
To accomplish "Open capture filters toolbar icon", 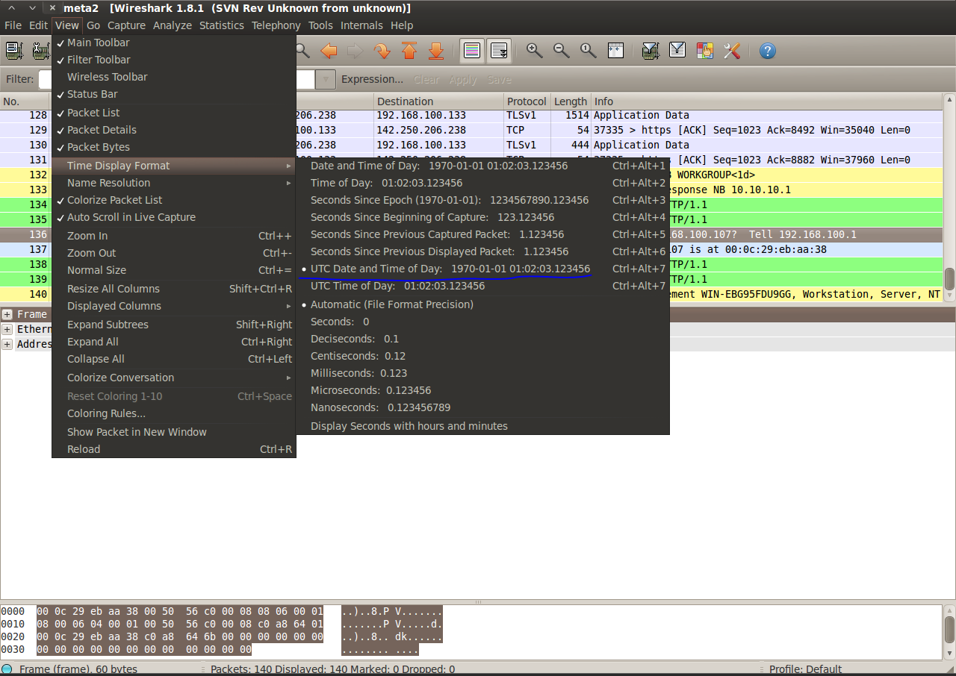I will click(651, 51).
